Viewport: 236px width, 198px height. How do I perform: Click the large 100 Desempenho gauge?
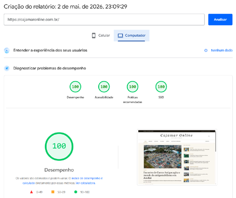[x=59, y=146]
